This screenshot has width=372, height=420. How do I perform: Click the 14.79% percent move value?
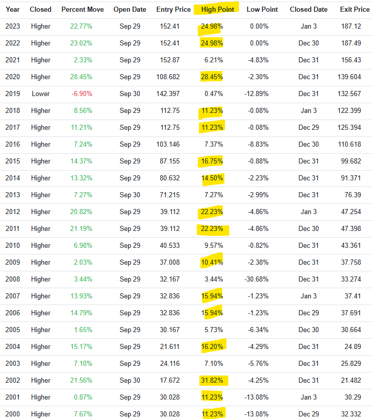tap(81, 313)
